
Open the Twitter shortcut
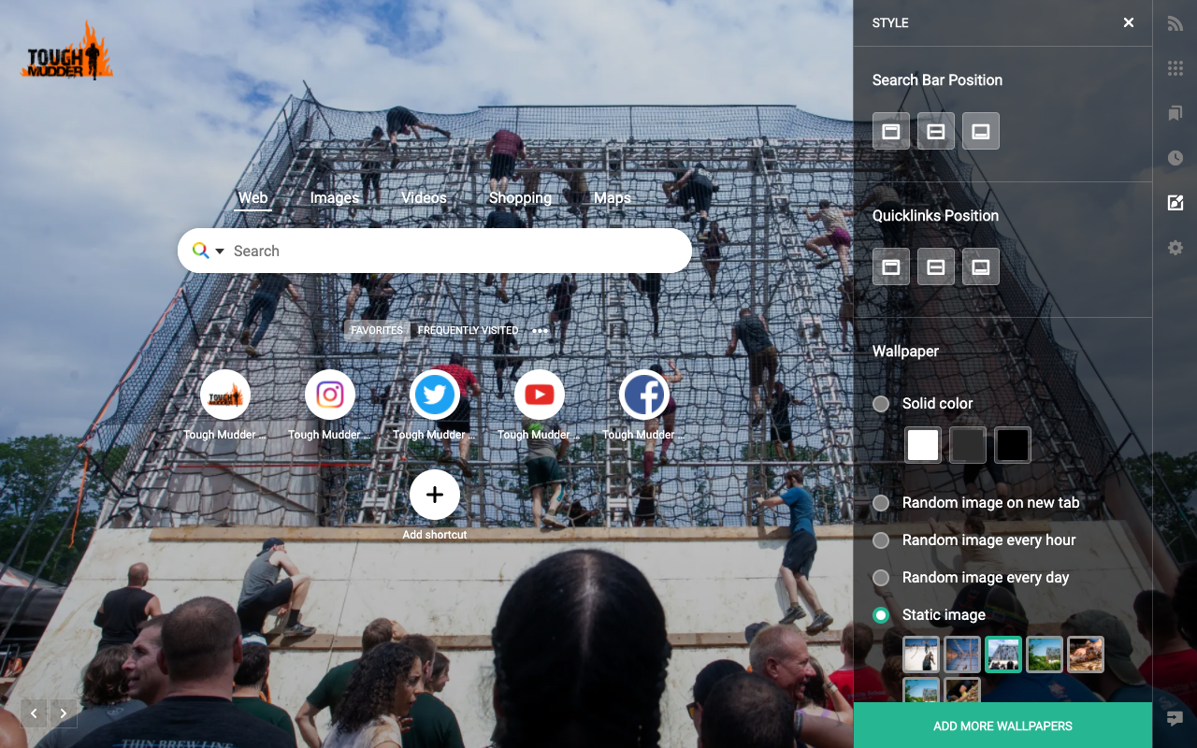435,395
